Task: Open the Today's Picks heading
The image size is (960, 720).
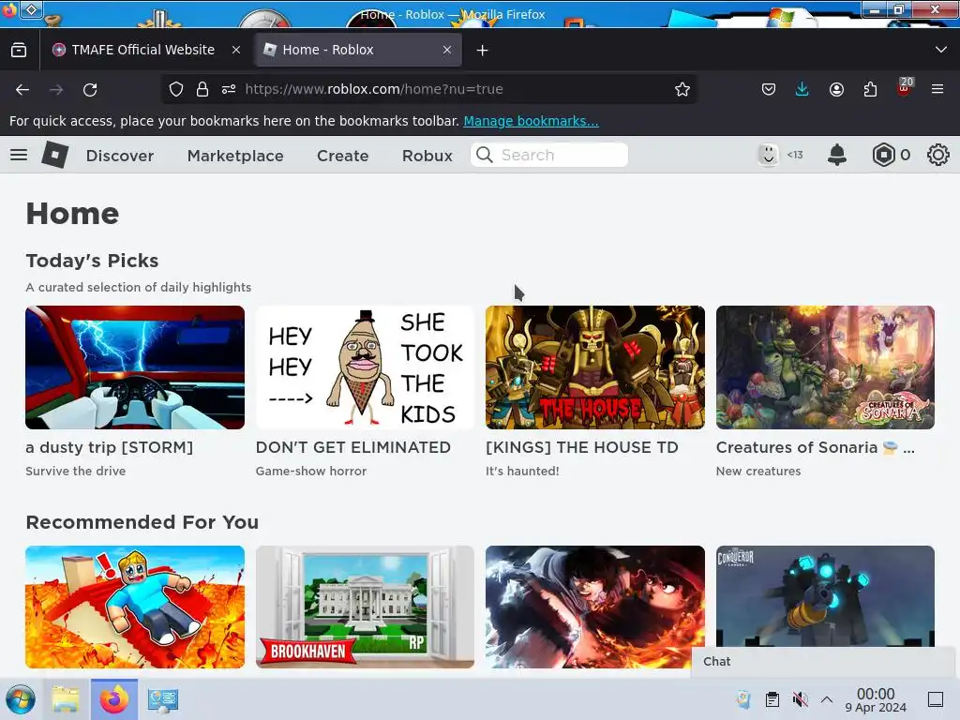Action: point(93,261)
